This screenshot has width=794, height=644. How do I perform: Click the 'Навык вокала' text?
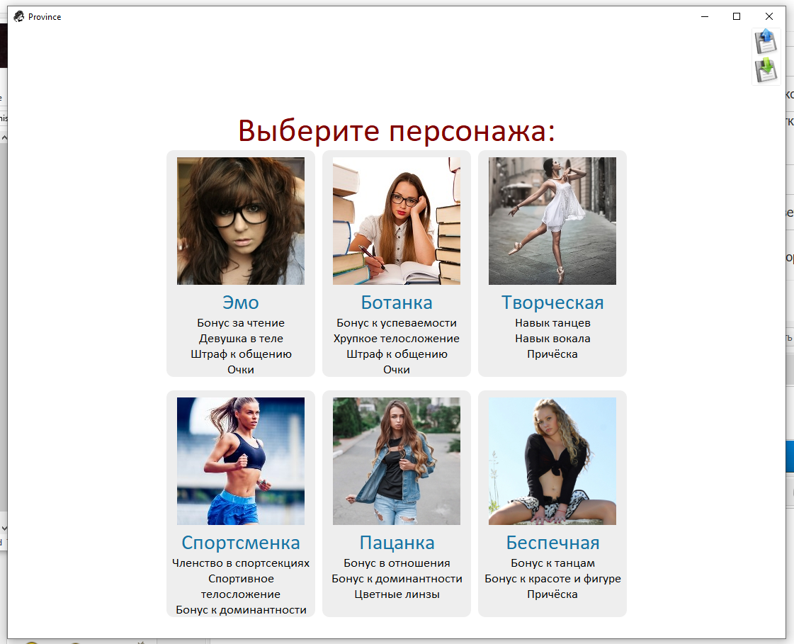coord(552,339)
